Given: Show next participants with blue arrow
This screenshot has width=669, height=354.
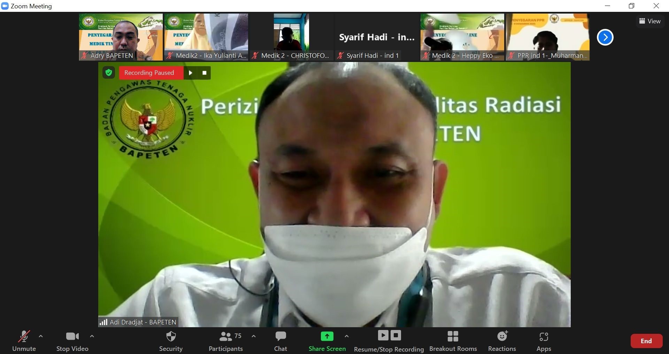Looking at the screenshot, I should point(605,37).
